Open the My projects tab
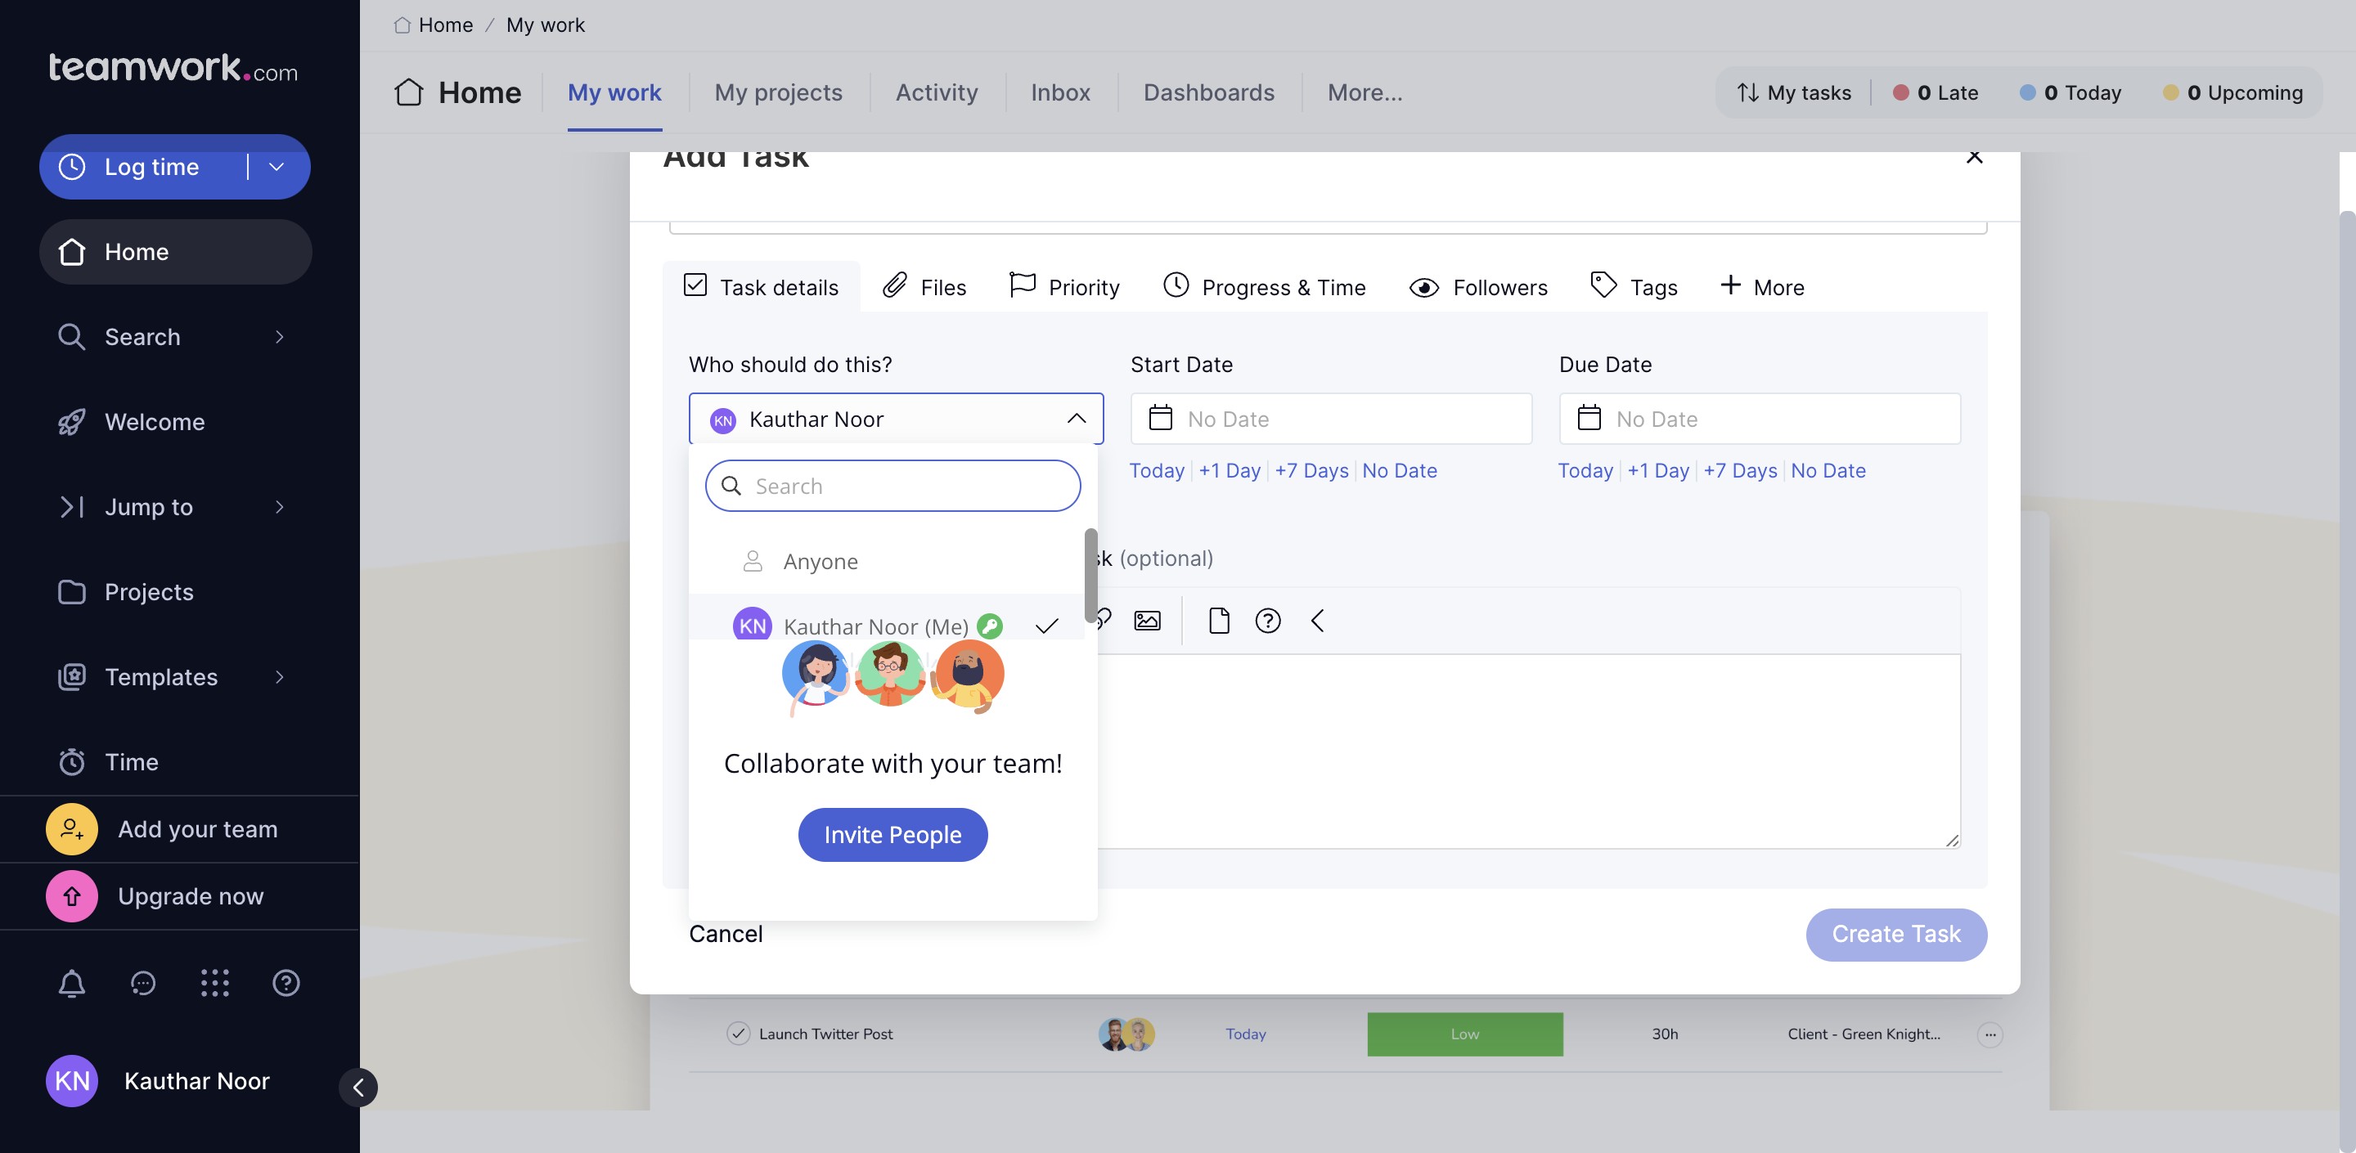 coord(777,92)
